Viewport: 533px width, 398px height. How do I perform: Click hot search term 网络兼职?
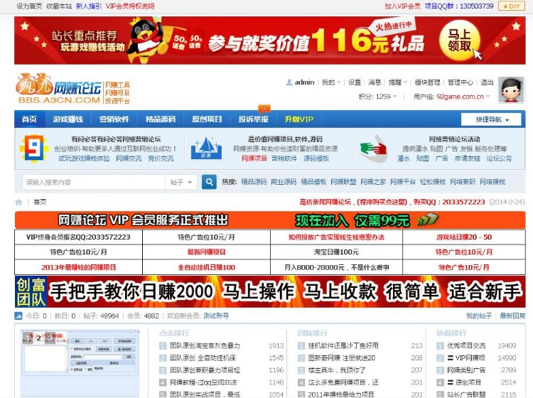(463, 182)
